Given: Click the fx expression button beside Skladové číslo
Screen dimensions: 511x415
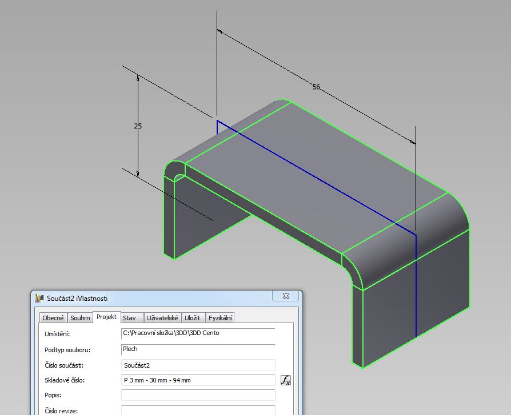Looking at the screenshot, I should point(286,380).
